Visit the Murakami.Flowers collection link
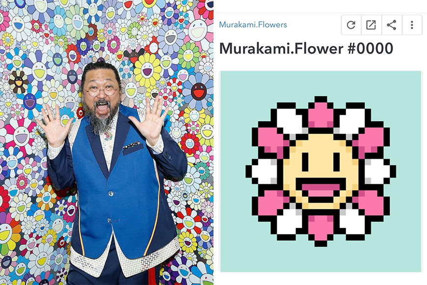427x285 pixels. (x=253, y=25)
